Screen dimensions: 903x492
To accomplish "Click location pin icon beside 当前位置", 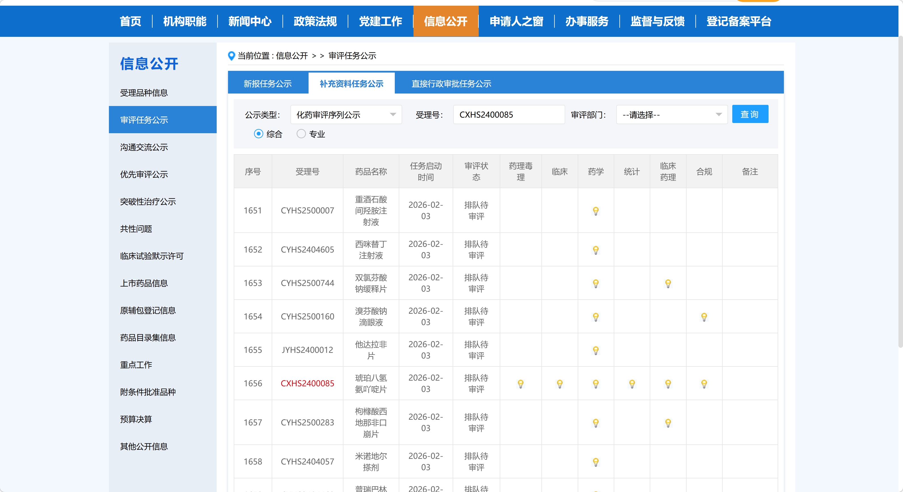I will (231, 56).
